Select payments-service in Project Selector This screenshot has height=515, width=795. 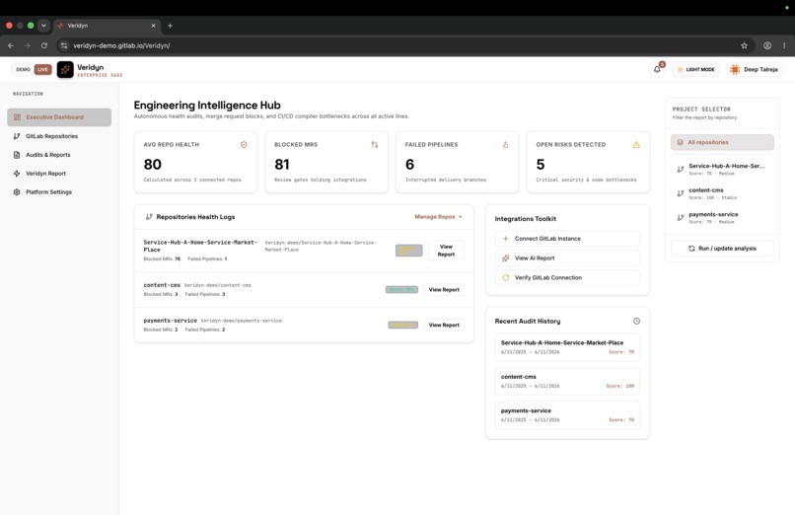point(722,217)
